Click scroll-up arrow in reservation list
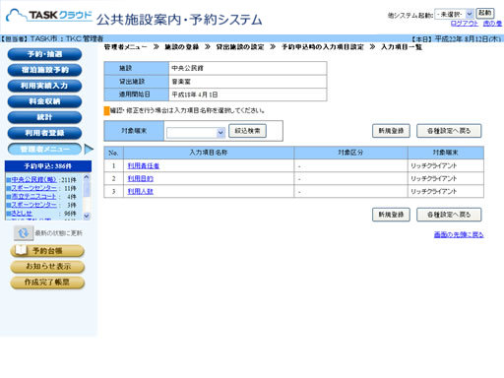This screenshot has width=504, height=378. point(87,177)
